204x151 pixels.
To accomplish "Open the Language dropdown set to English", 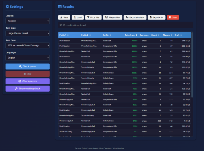I will pyautogui.click(x=27, y=58).
